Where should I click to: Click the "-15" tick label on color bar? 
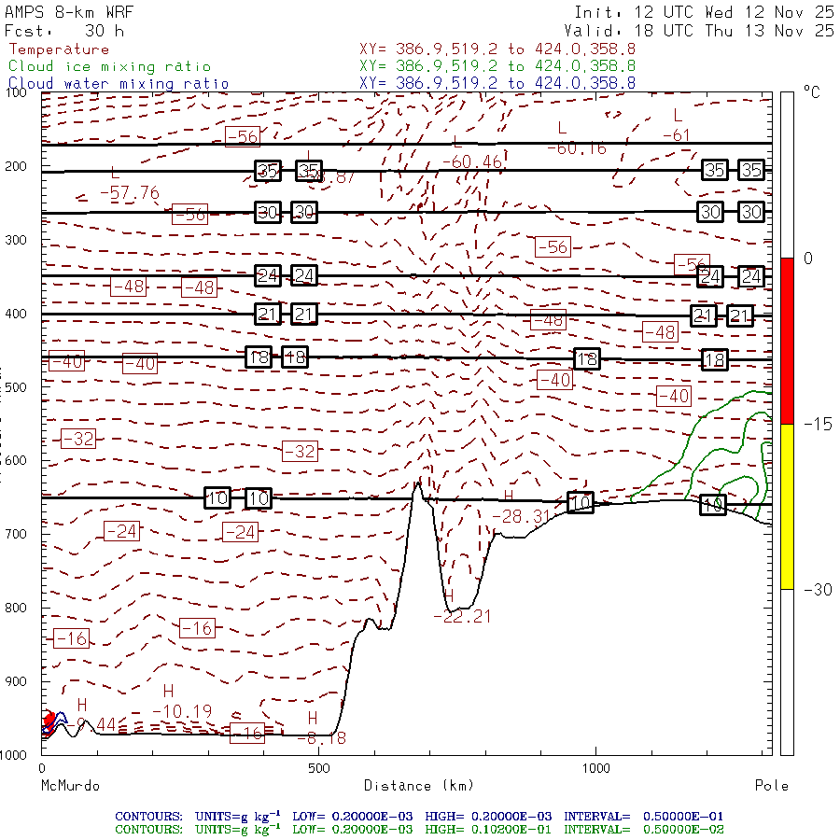[818, 425]
